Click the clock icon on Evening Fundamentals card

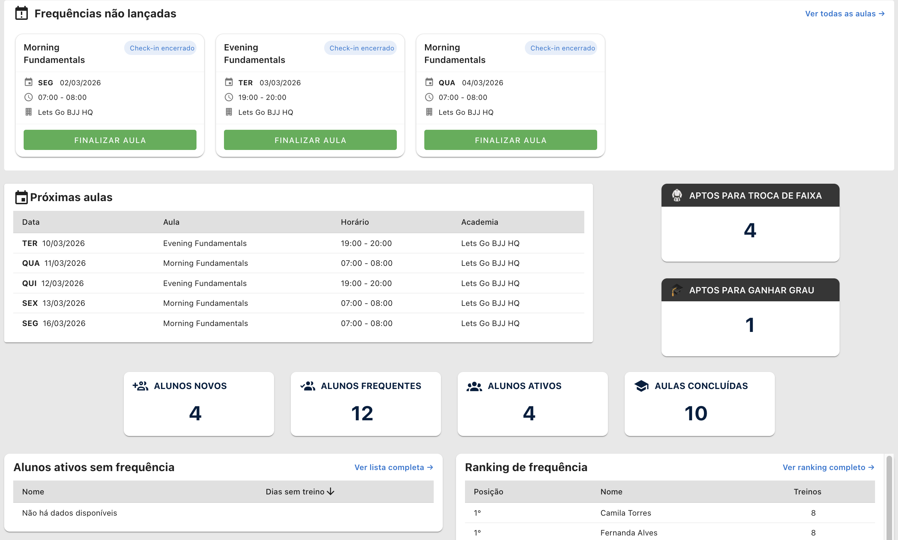click(x=229, y=97)
